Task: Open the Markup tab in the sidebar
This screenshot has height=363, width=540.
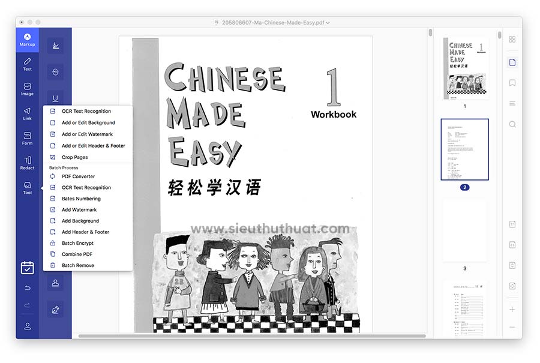Action: 27,40
